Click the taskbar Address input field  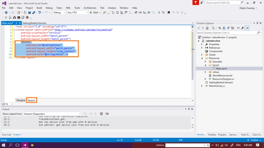[186, 145]
